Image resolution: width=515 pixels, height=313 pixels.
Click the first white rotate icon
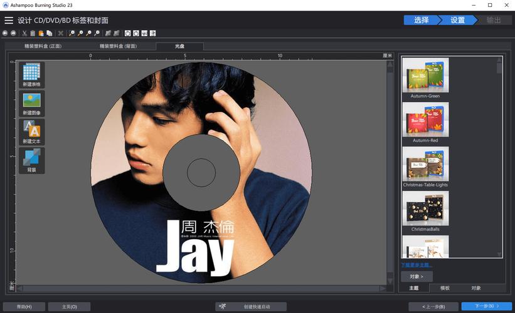point(128,33)
